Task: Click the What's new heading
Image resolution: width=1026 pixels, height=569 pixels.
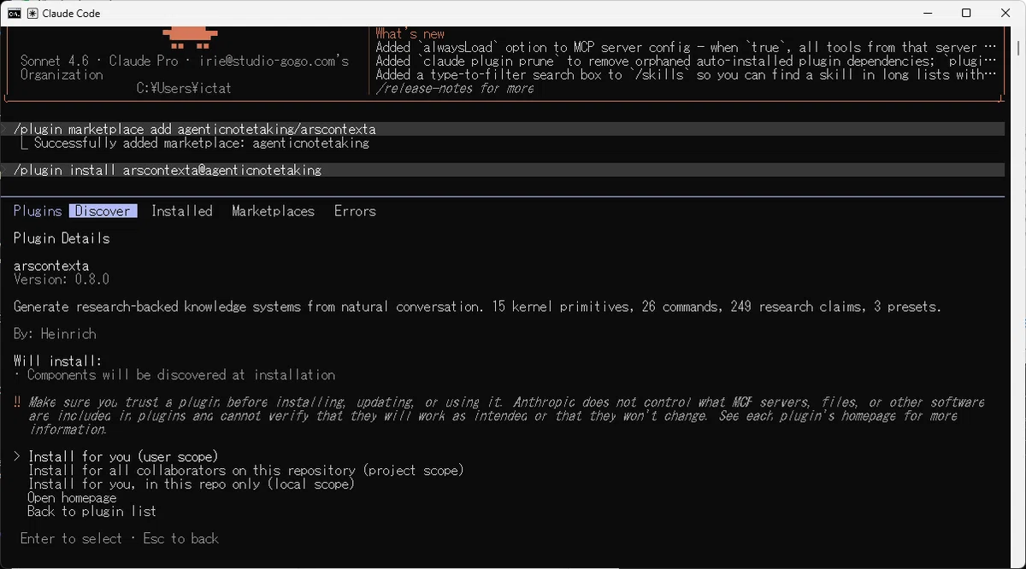Action: pos(410,33)
